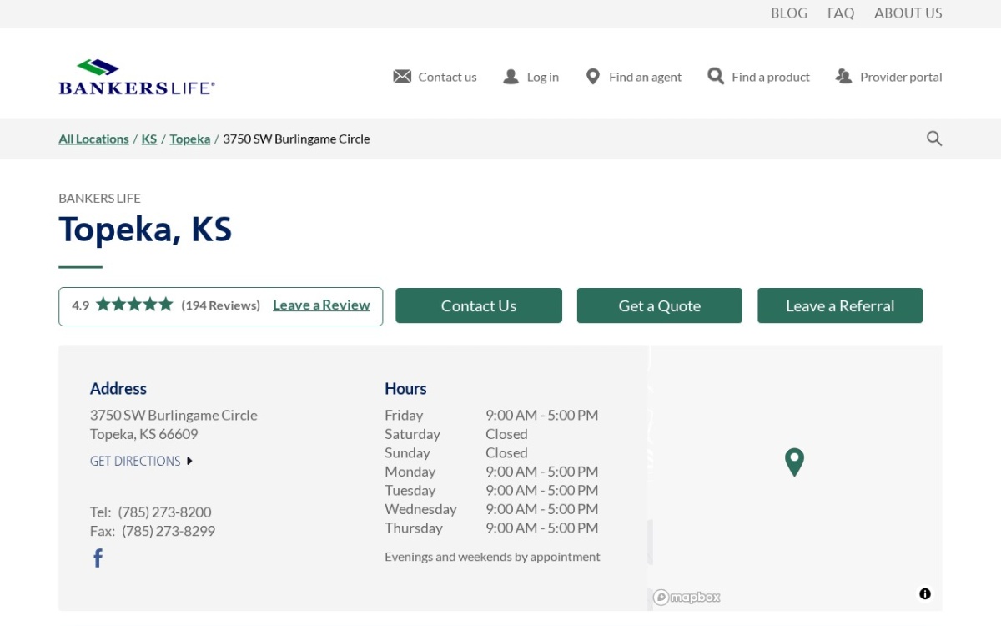
Task: Select Provider portal in the header
Action: [901, 77]
